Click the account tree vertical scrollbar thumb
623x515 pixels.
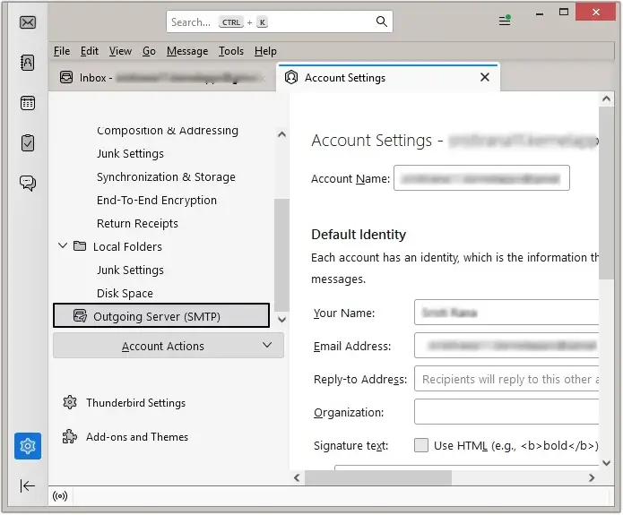coord(281,255)
